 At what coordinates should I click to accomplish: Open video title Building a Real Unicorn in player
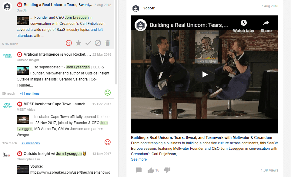click(189, 25)
